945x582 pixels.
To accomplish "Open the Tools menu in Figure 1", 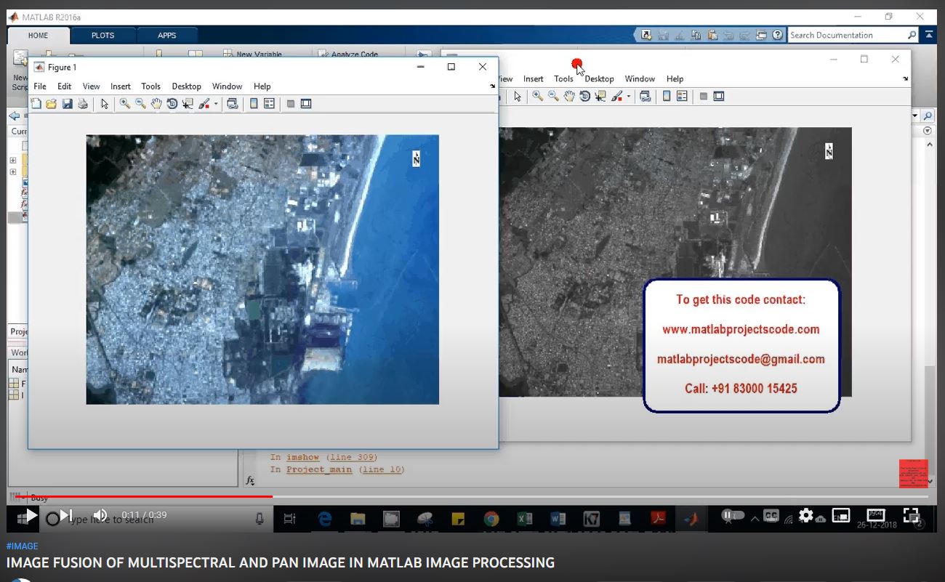I will [150, 86].
